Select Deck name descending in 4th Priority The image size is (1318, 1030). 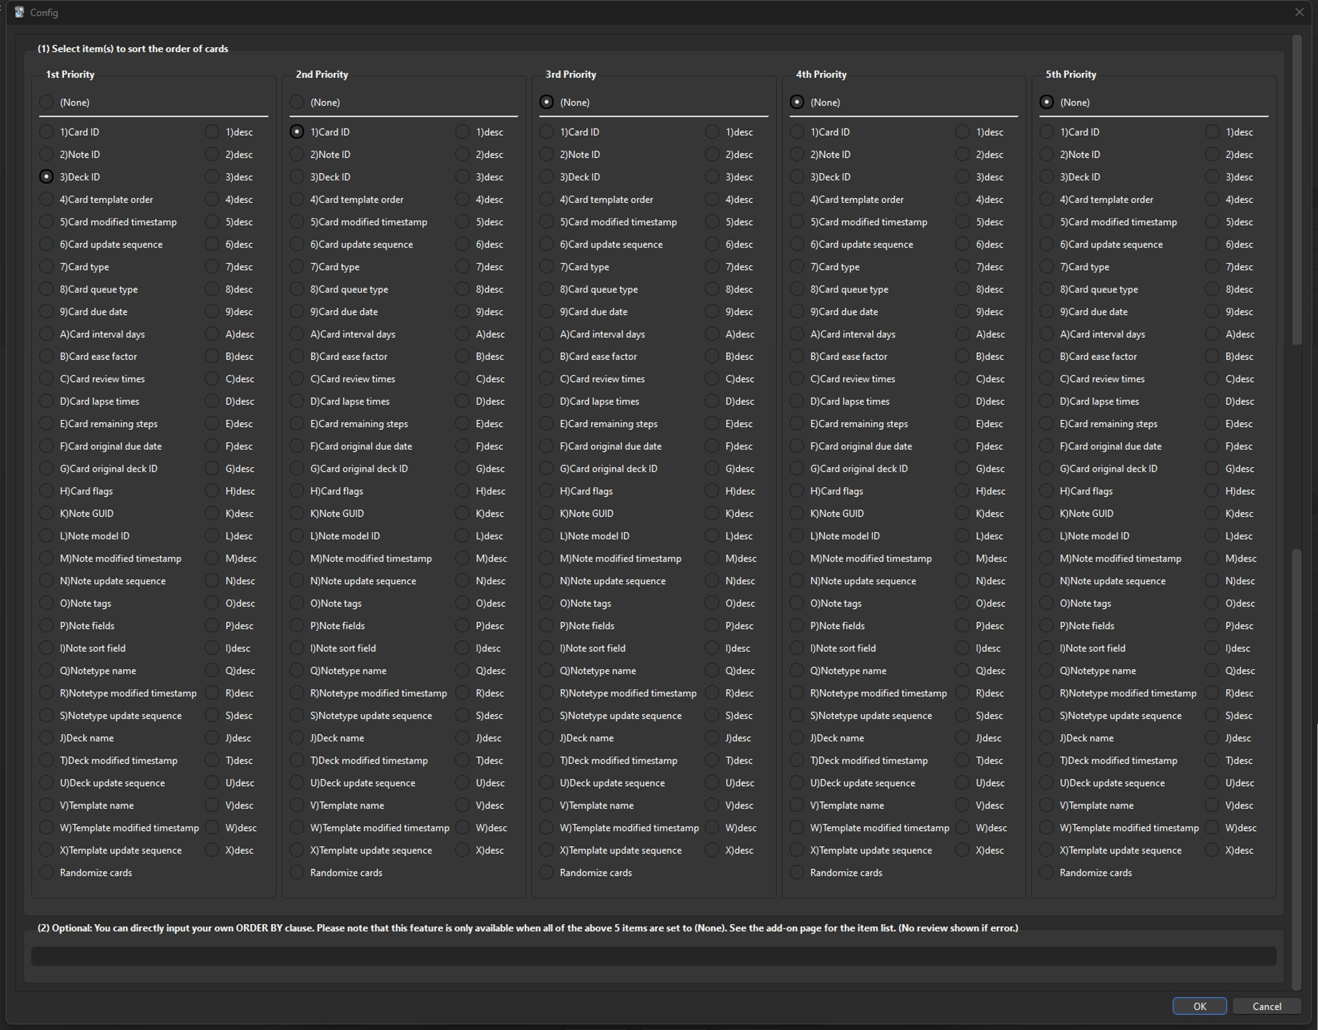tap(962, 738)
